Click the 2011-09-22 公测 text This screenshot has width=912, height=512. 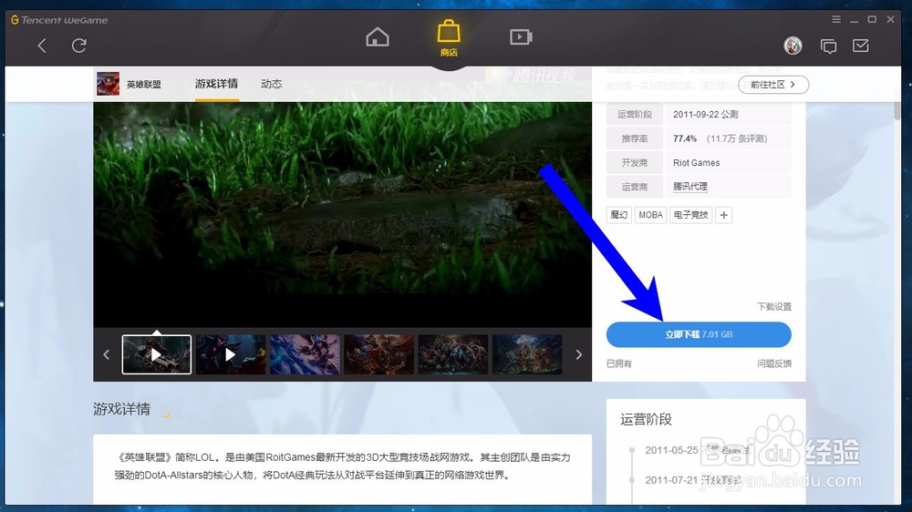[706, 115]
